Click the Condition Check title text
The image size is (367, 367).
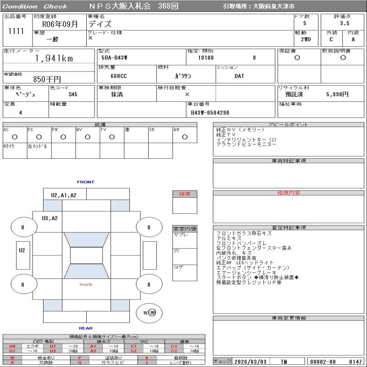click(x=34, y=6)
